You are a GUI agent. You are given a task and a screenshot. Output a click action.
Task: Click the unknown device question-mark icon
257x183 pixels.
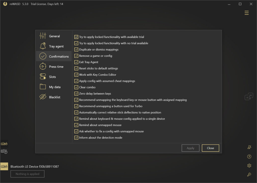click(x=4, y=152)
